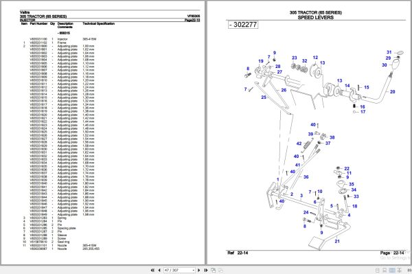The width and height of the screenshot is (412, 274).
Task: Click callout number 20 on the lever
Action: point(392,92)
